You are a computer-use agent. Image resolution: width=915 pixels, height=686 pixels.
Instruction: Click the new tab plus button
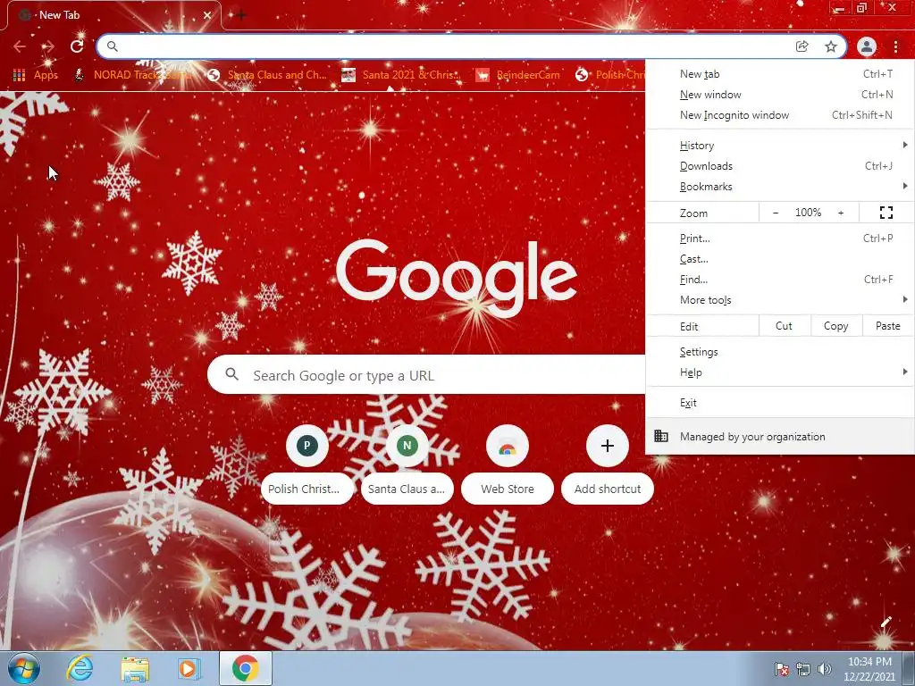[x=241, y=15]
